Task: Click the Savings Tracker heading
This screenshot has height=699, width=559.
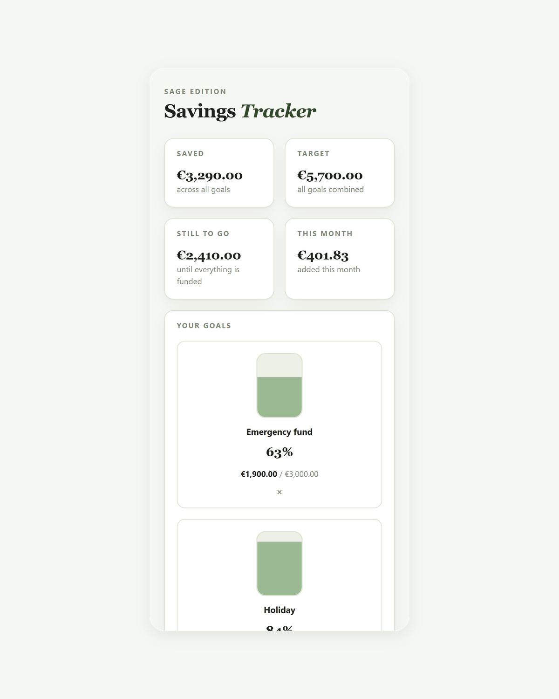Action: [240, 111]
